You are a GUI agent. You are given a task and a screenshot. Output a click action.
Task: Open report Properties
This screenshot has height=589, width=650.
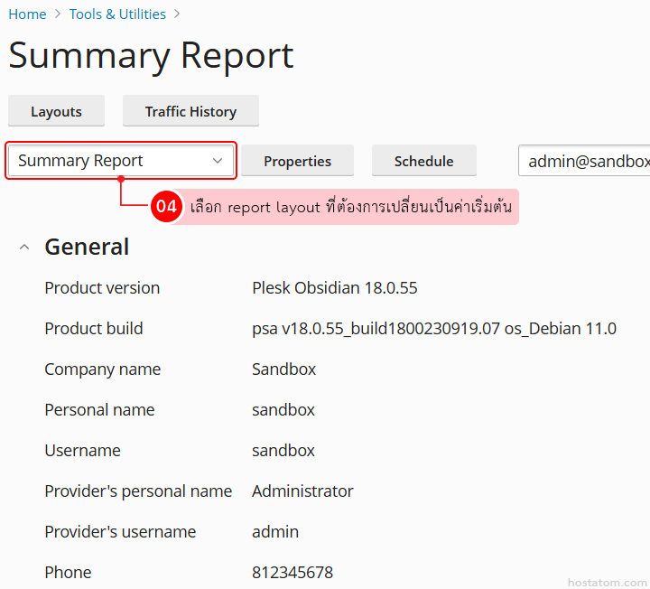point(297,161)
